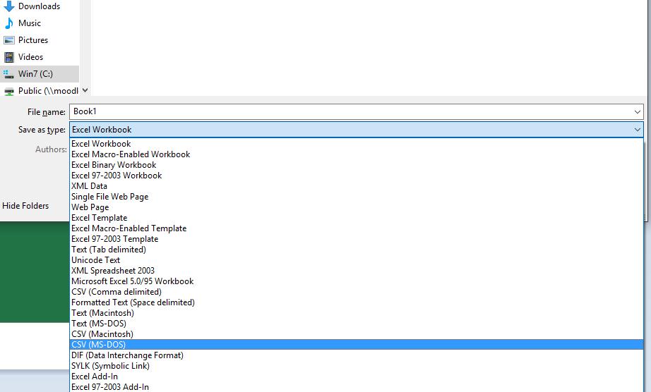Click the Public network drive icon
Image resolution: width=651 pixels, height=392 pixels.
pos(8,92)
